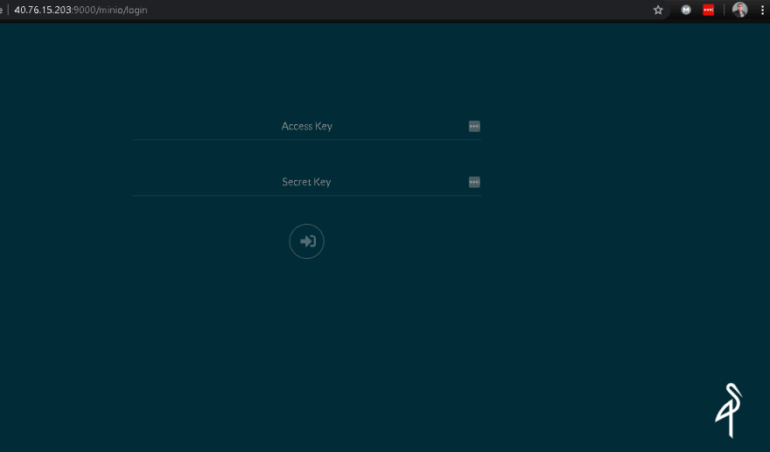Click the Secret Key input field

pyautogui.click(x=306, y=182)
